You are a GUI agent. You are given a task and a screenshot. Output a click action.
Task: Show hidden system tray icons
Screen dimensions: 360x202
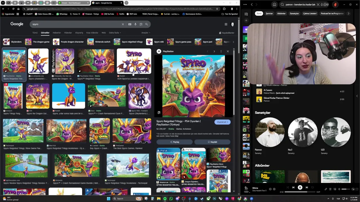click(x=328, y=199)
